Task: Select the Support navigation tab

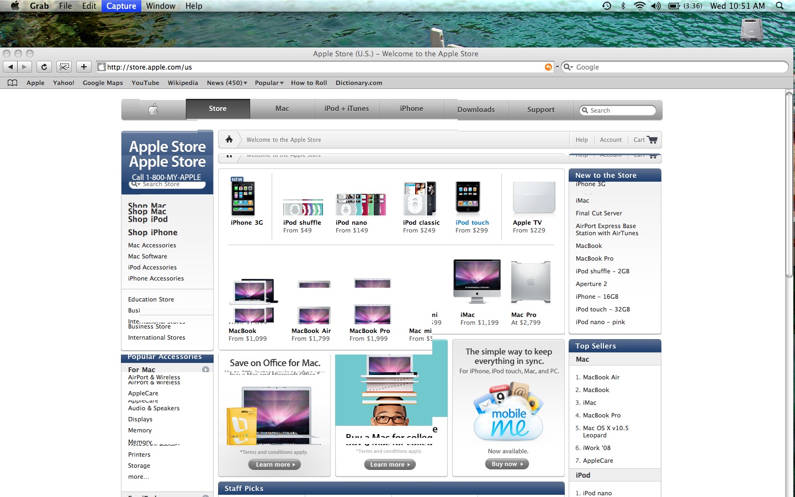Action: [540, 109]
